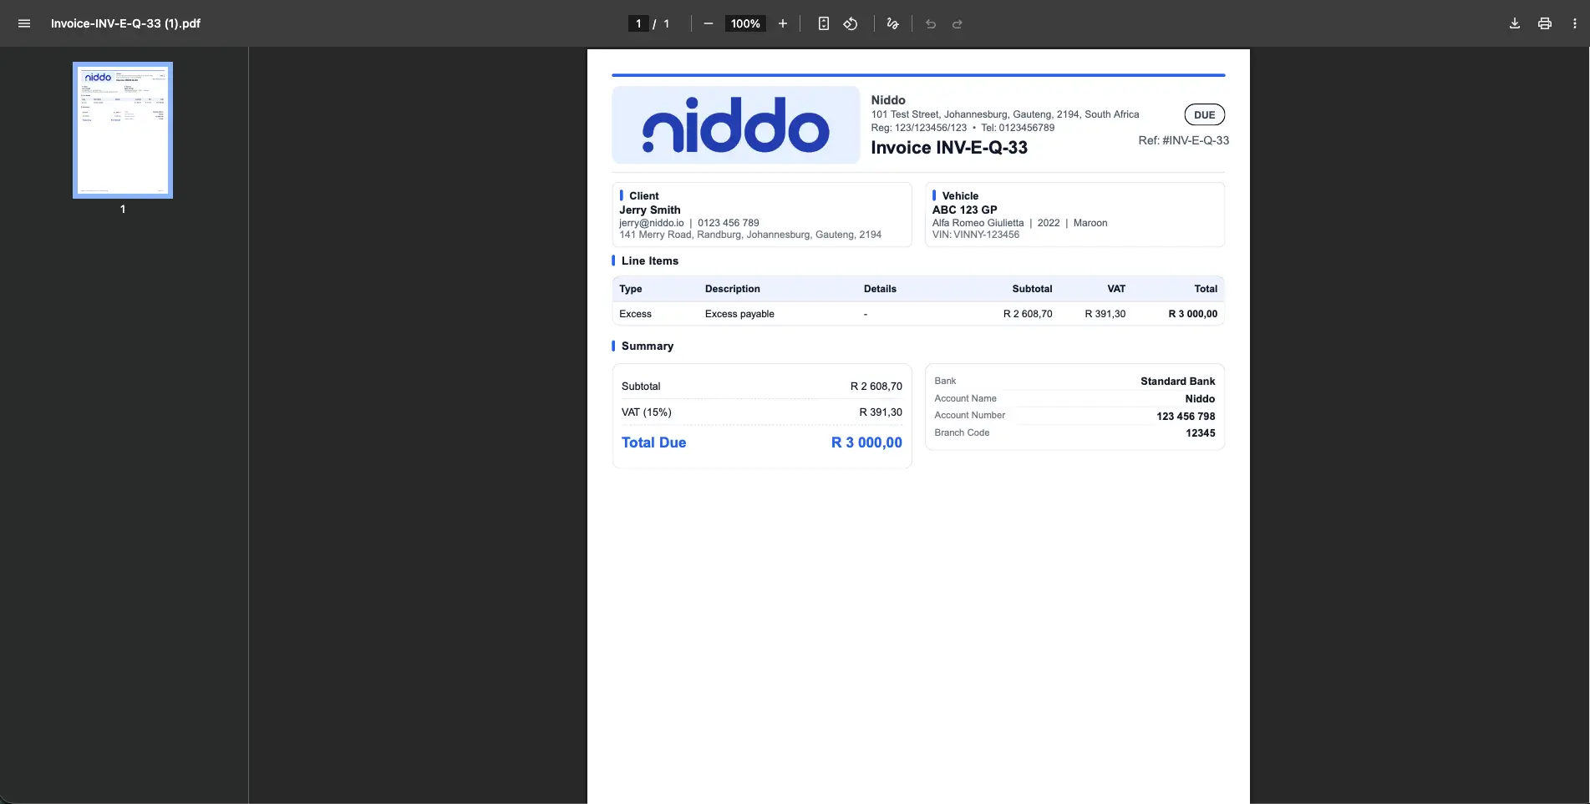Rotate the page counterclockwise
1590x804 pixels.
click(851, 23)
